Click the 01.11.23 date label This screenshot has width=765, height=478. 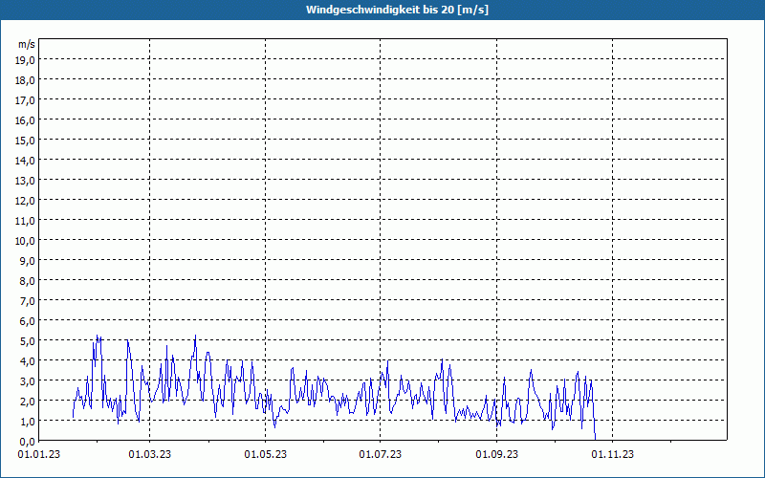click(x=612, y=455)
